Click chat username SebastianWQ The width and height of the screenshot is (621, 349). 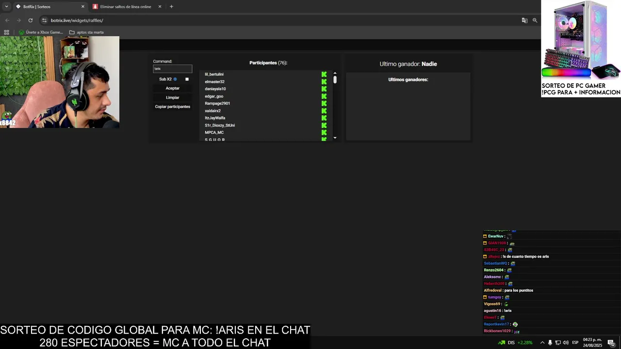click(x=495, y=263)
